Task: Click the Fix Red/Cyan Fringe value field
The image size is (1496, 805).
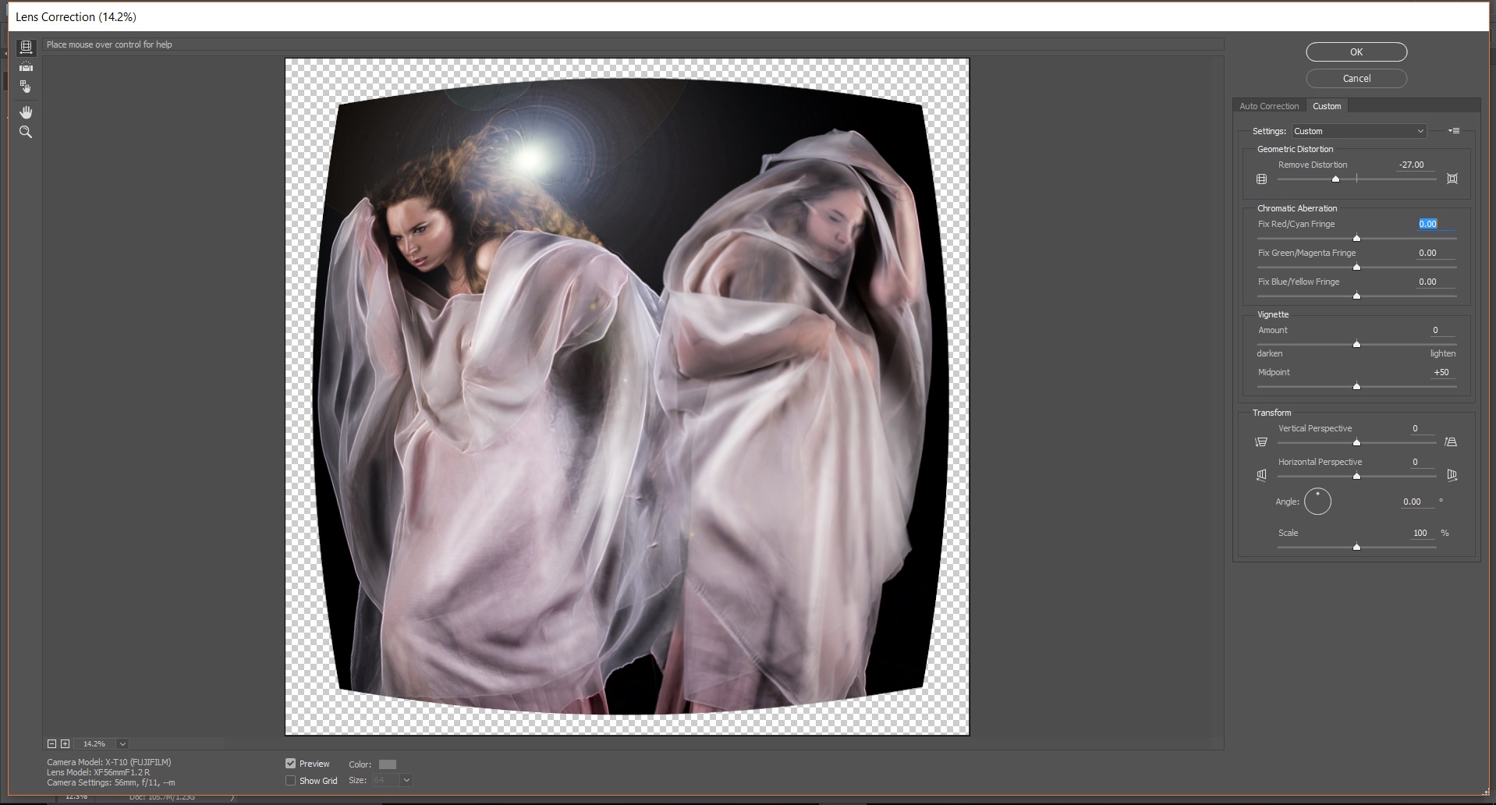Action: [1427, 224]
